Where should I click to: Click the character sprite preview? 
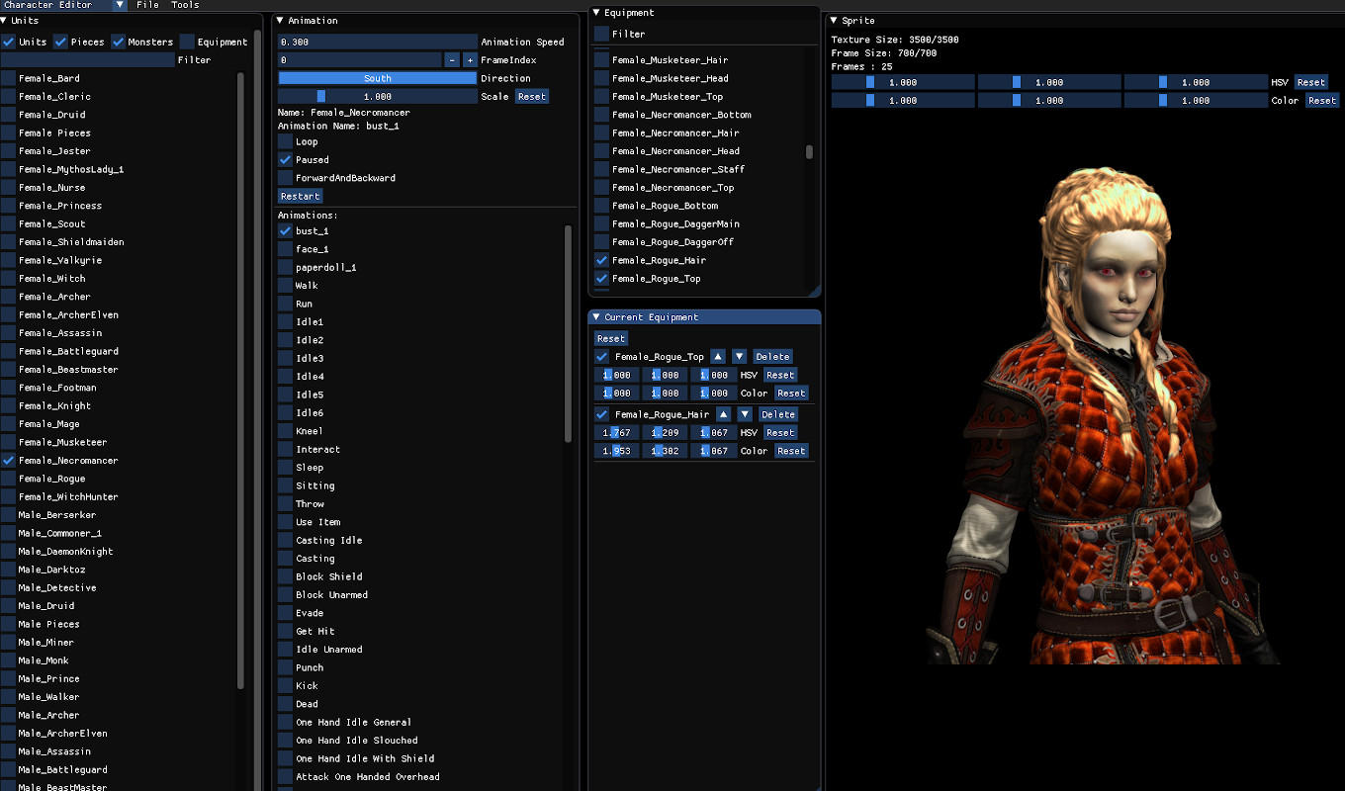tap(1103, 415)
